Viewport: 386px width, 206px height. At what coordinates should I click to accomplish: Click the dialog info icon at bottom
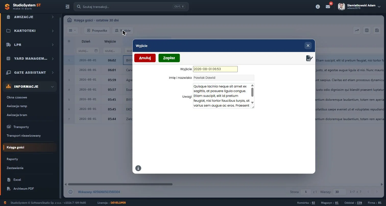(x=138, y=168)
